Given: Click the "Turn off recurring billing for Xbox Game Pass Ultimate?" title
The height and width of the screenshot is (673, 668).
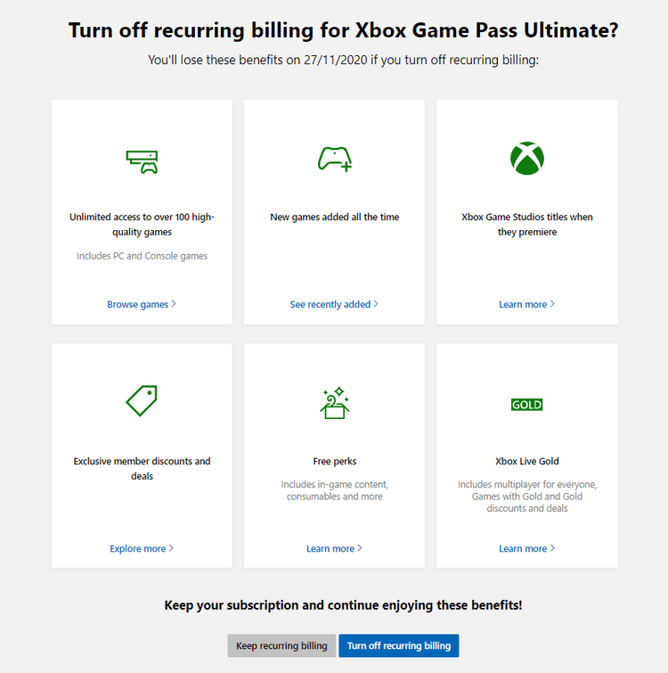Looking at the screenshot, I should click(x=343, y=30).
